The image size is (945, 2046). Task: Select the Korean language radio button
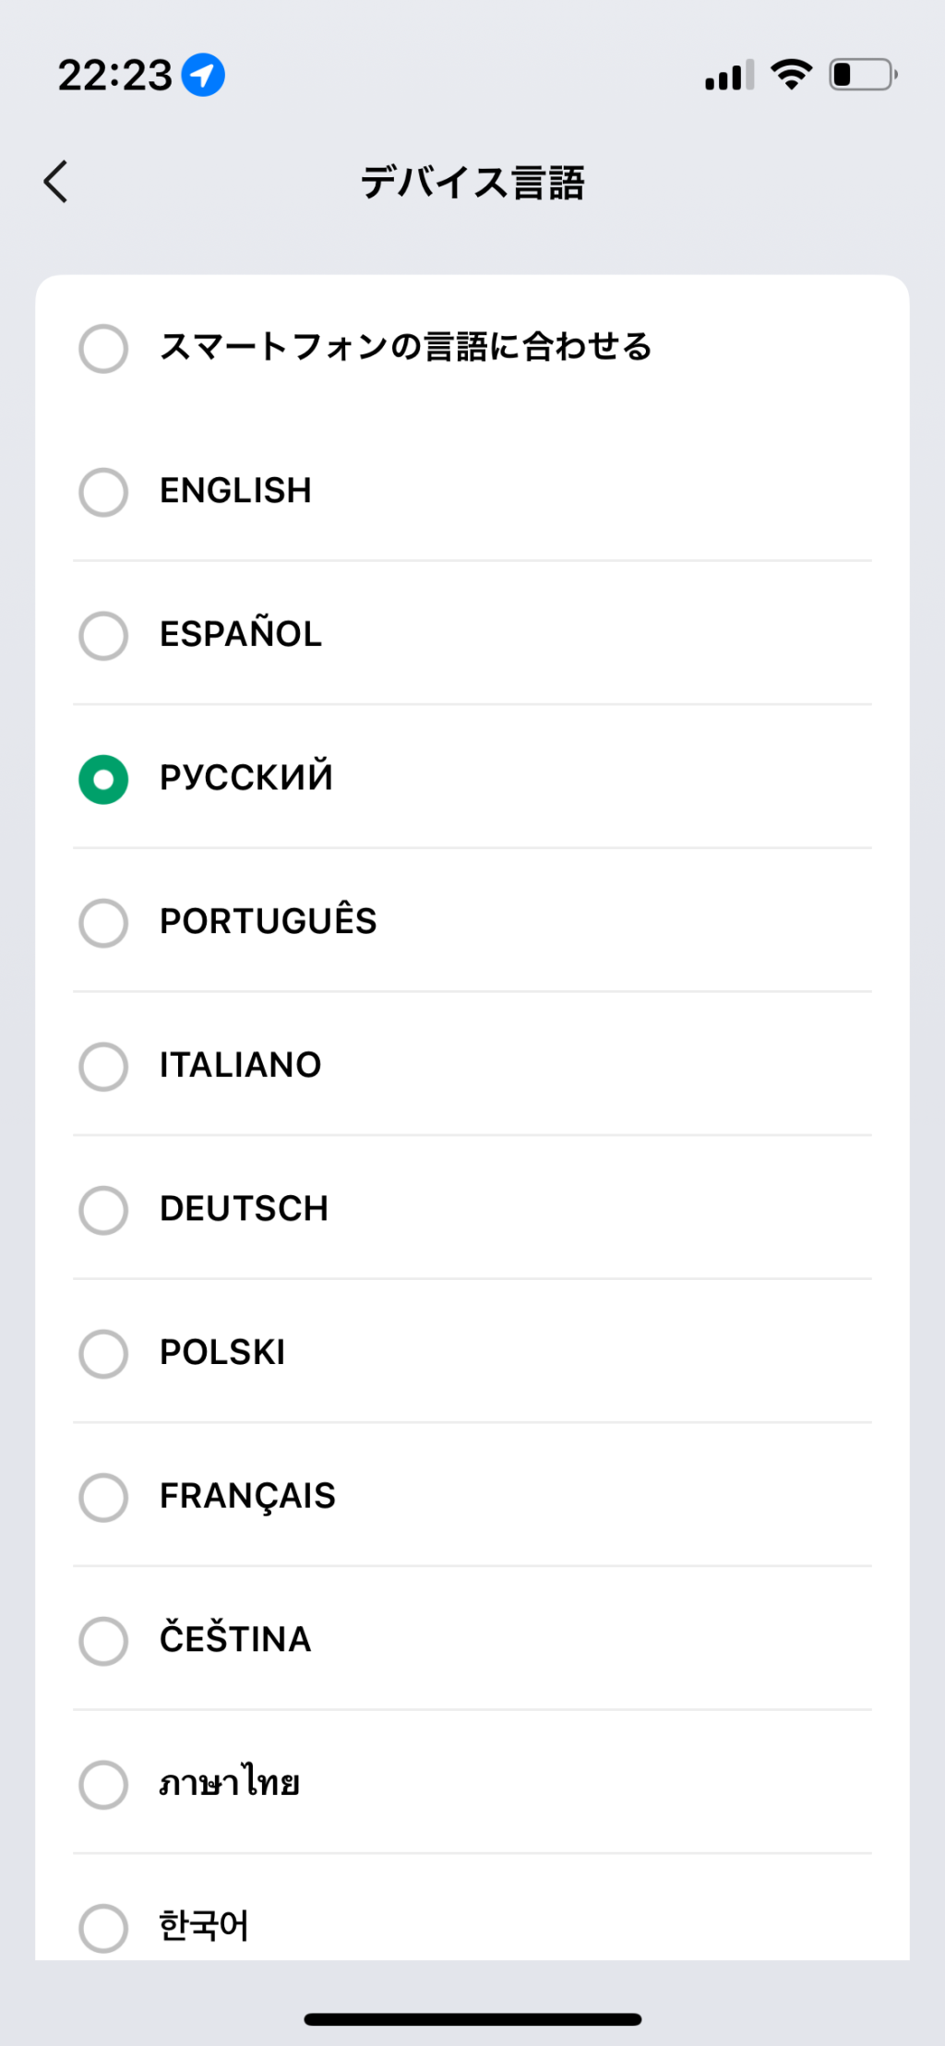(103, 1927)
